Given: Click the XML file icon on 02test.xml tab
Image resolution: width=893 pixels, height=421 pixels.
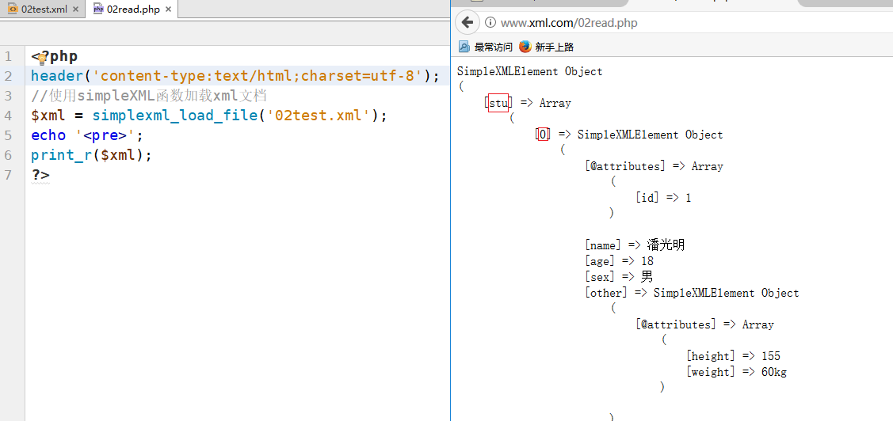Looking at the screenshot, I should (13, 9).
